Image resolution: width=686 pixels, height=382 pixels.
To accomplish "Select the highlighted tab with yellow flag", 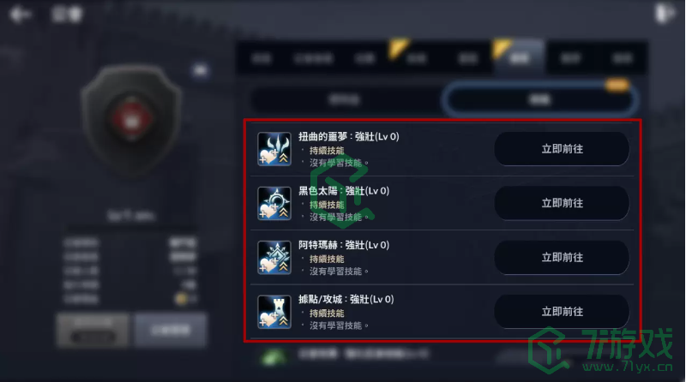I will pyautogui.click(x=520, y=57).
